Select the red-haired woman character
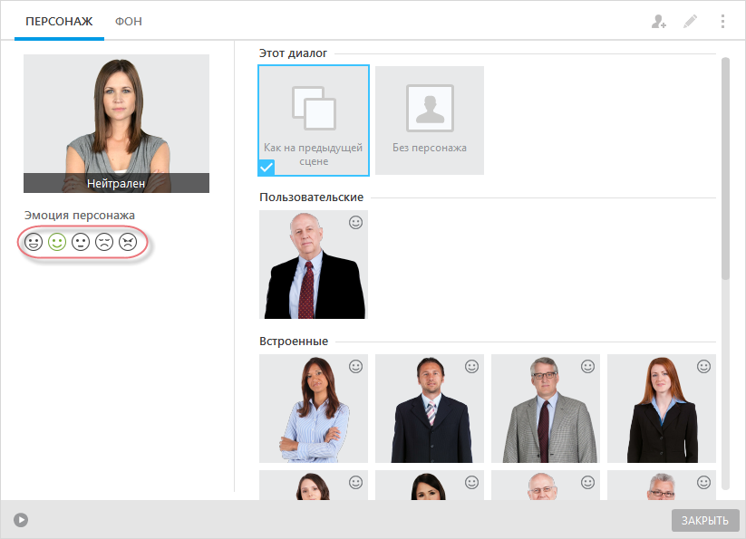Viewport: 746px width, 539px height. click(662, 409)
